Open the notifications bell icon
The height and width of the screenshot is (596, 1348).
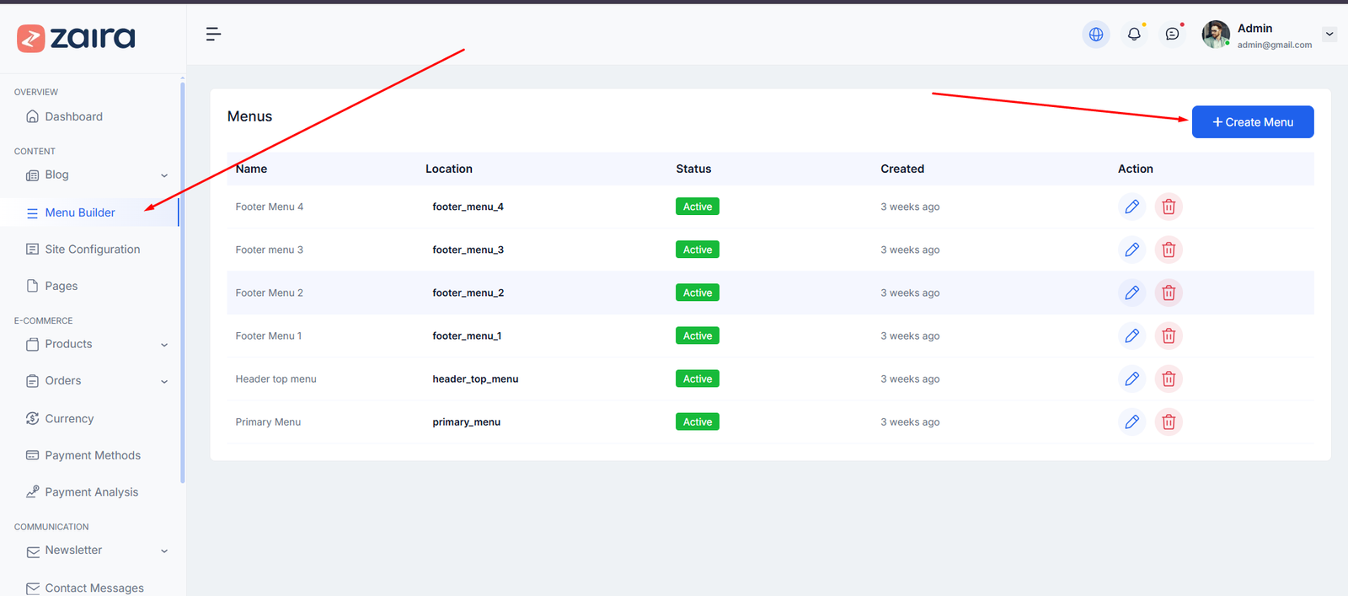(1134, 35)
